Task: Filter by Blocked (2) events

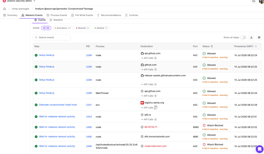Action: click(82, 28)
